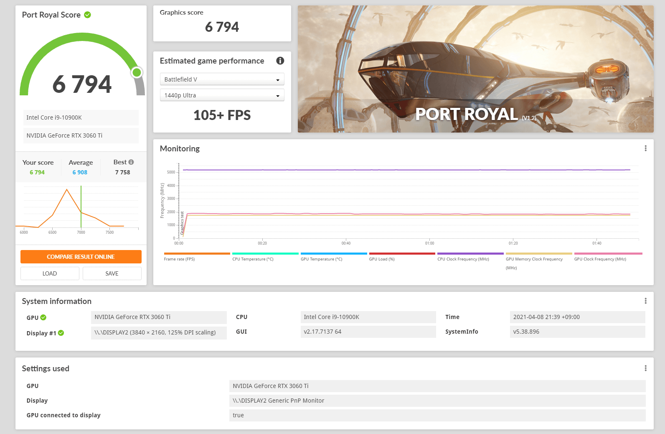Toggle the GPU Memory Clock Frequency legend
Viewport: 665px width, 434px height.
coord(539,253)
